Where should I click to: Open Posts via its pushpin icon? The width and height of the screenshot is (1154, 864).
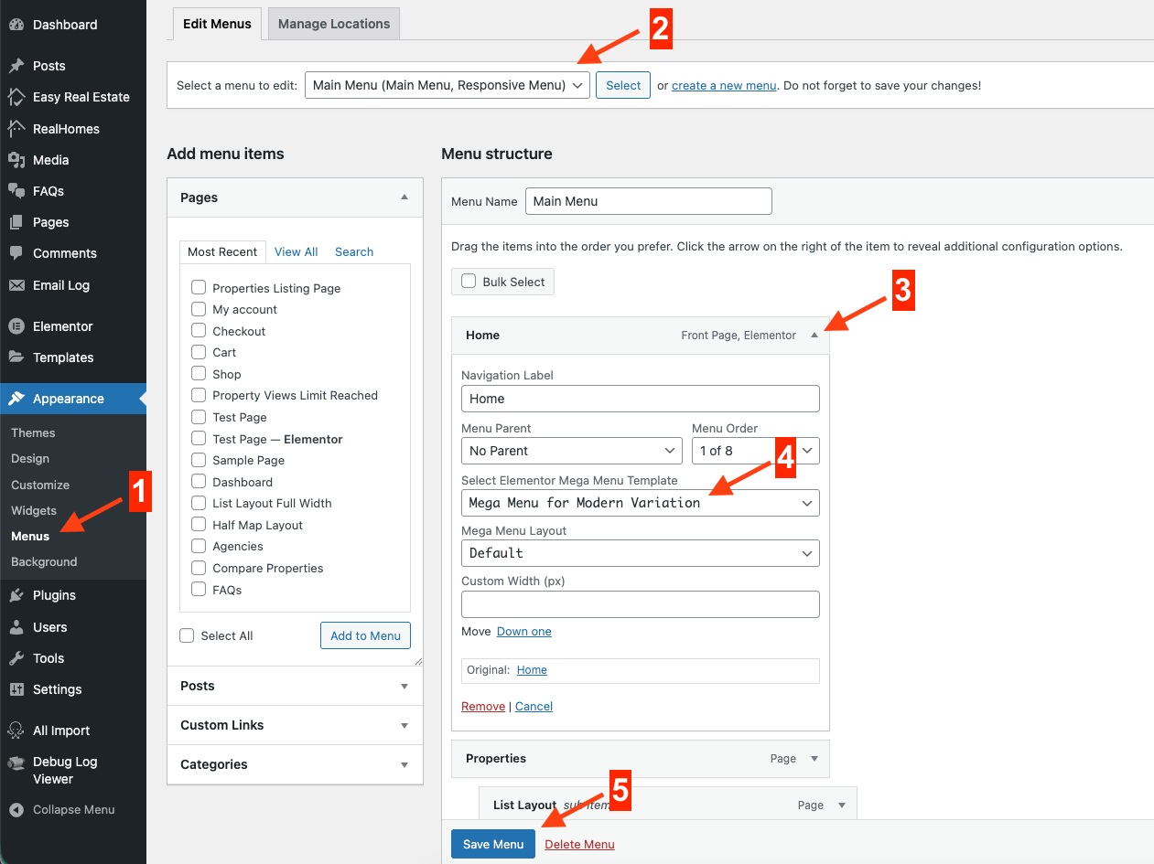click(x=16, y=66)
